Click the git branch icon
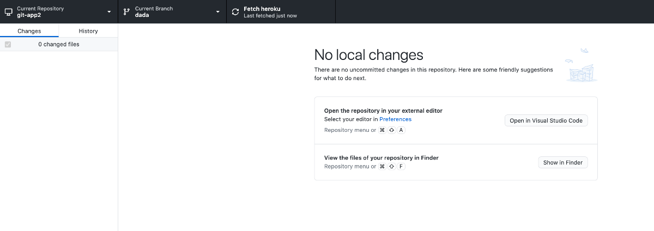The height and width of the screenshot is (231, 654). point(127,11)
